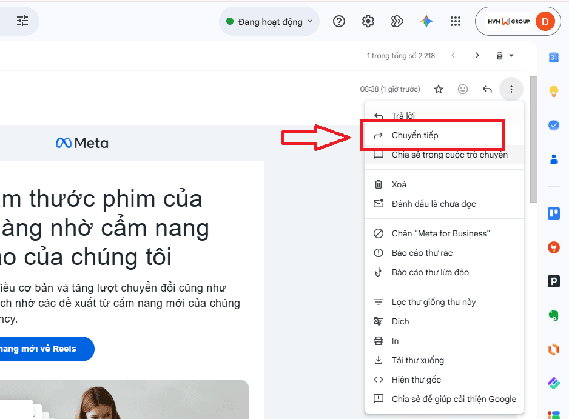This screenshot has width=569, height=419.
Task: Choose Hiện thư gốc
Action: [444, 380]
